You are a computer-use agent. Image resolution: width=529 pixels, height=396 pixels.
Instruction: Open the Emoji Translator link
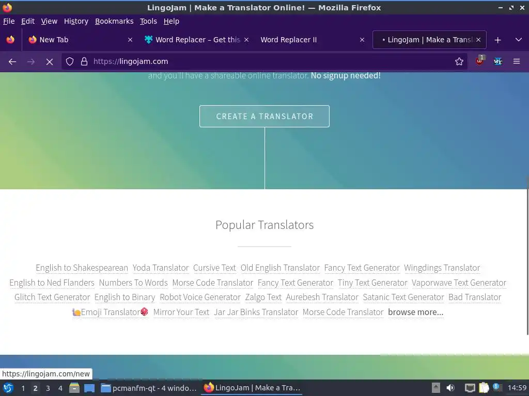point(111,312)
